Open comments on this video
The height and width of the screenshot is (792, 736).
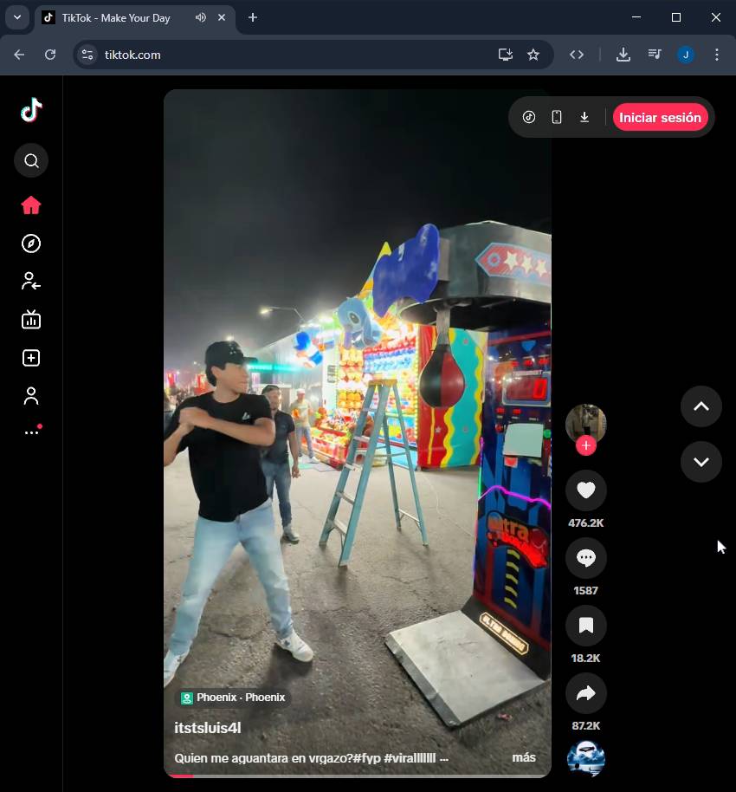(585, 558)
